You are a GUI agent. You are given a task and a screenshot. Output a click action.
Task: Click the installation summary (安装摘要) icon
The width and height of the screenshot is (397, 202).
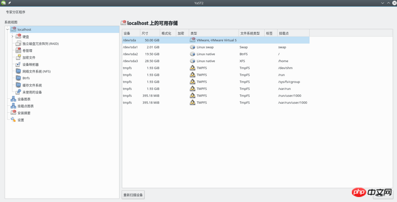13,113
